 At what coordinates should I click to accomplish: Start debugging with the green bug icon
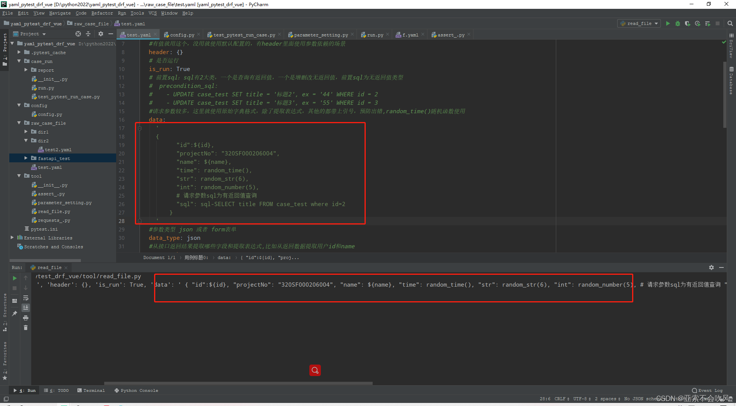pyautogui.click(x=678, y=24)
